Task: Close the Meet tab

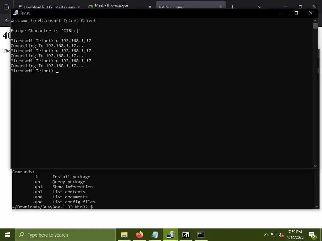Action: click(x=150, y=7)
